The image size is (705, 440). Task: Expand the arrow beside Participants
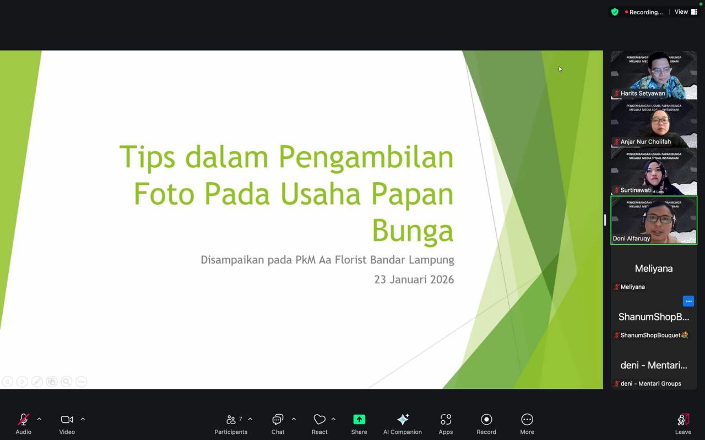pyautogui.click(x=250, y=419)
